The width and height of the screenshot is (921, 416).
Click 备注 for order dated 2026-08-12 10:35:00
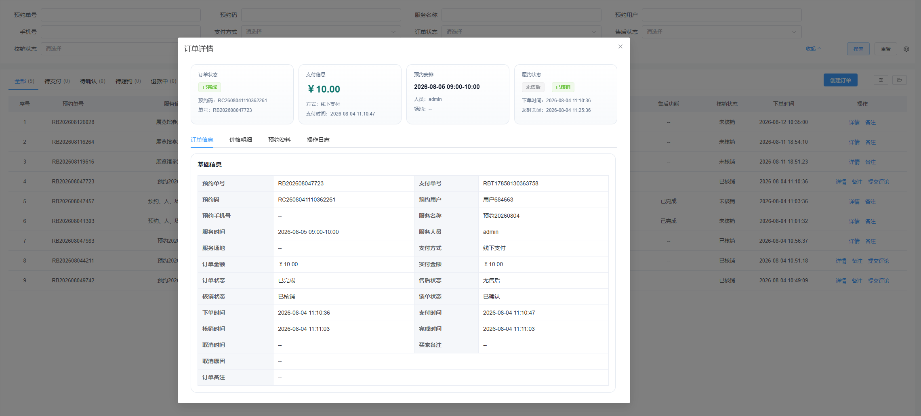(x=870, y=122)
